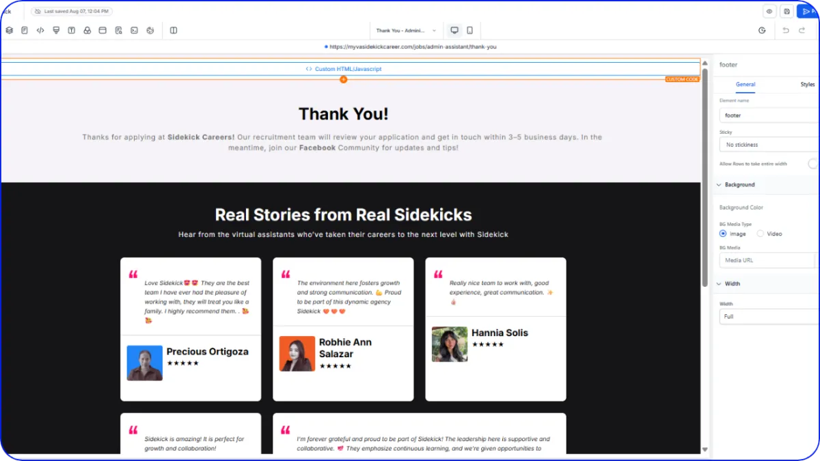
Task: Click the Element name footer field
Action: [x=769, y=115]
